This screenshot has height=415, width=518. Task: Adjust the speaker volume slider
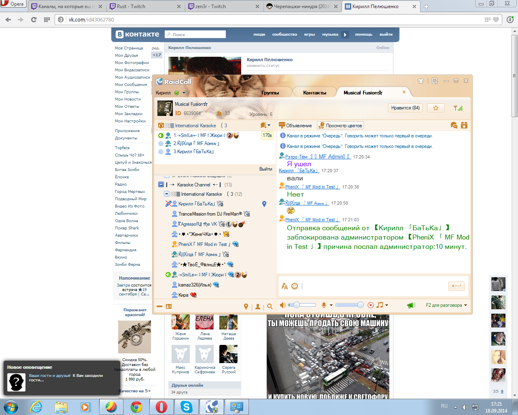(x=302, y=305)
